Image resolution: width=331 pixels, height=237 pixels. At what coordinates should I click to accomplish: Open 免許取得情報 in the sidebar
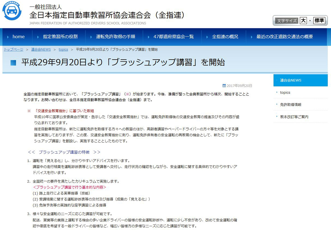click(x=291, y=104)
